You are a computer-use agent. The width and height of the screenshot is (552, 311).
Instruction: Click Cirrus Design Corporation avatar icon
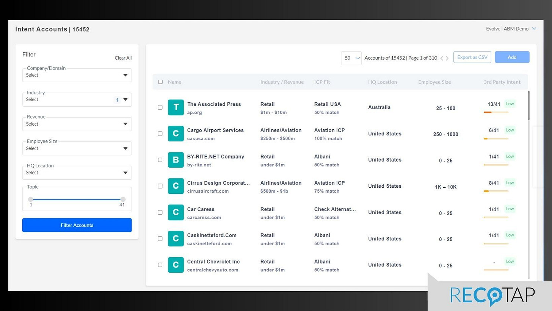[176, 186]
